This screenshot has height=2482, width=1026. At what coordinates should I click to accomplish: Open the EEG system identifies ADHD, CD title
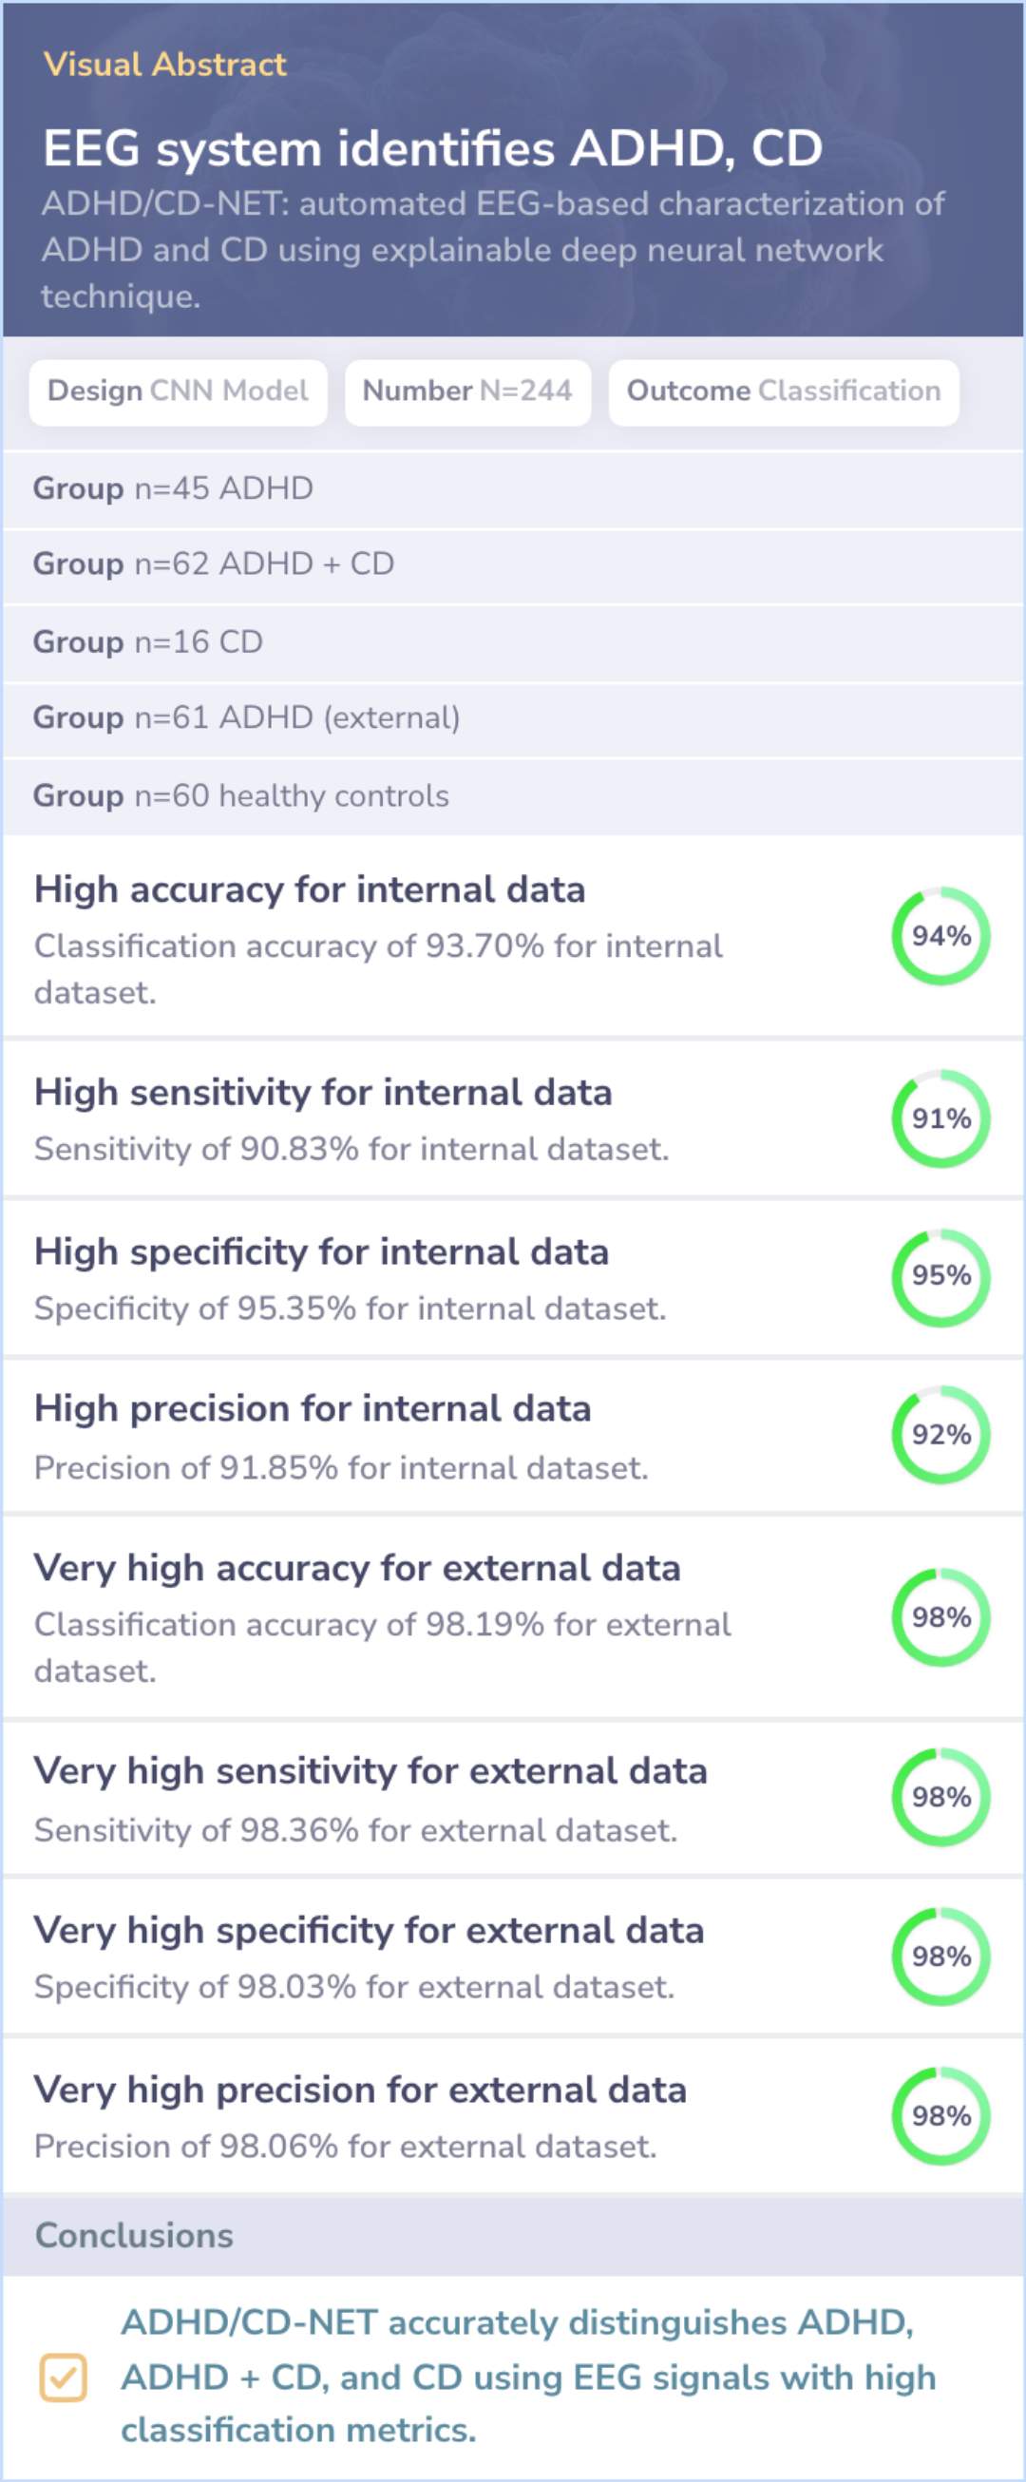pyautogui.click(x=432, y=148)
